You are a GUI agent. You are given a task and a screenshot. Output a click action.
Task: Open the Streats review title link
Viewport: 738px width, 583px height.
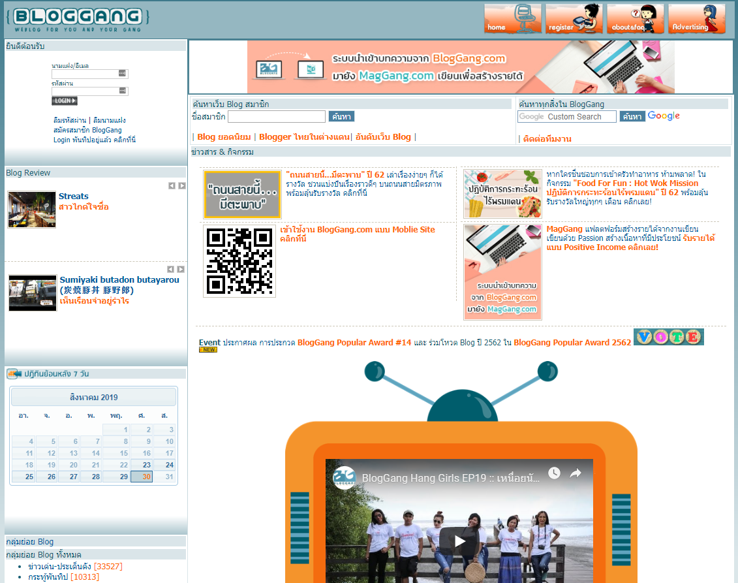(74, 197)
